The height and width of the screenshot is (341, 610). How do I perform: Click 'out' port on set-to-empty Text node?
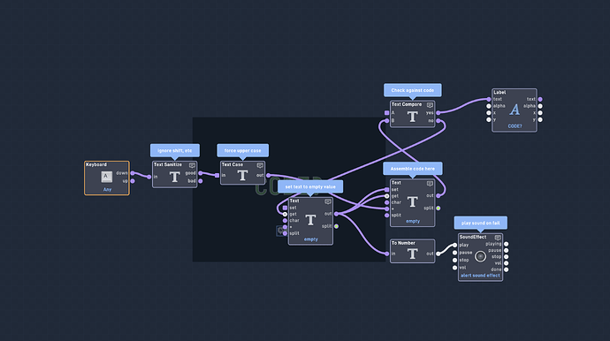click(337, 214)
